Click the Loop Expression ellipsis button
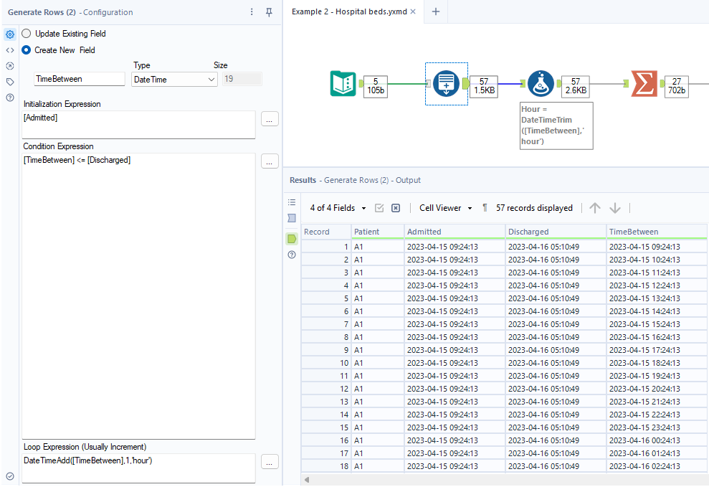709x487 pixels. (x=269, y=463)
